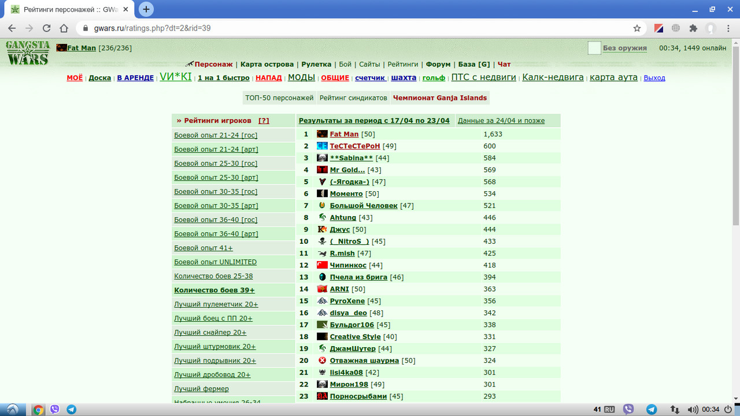Select the Лучший снайпер 20+ rating
740x416 pixels.
pos(210,332)
